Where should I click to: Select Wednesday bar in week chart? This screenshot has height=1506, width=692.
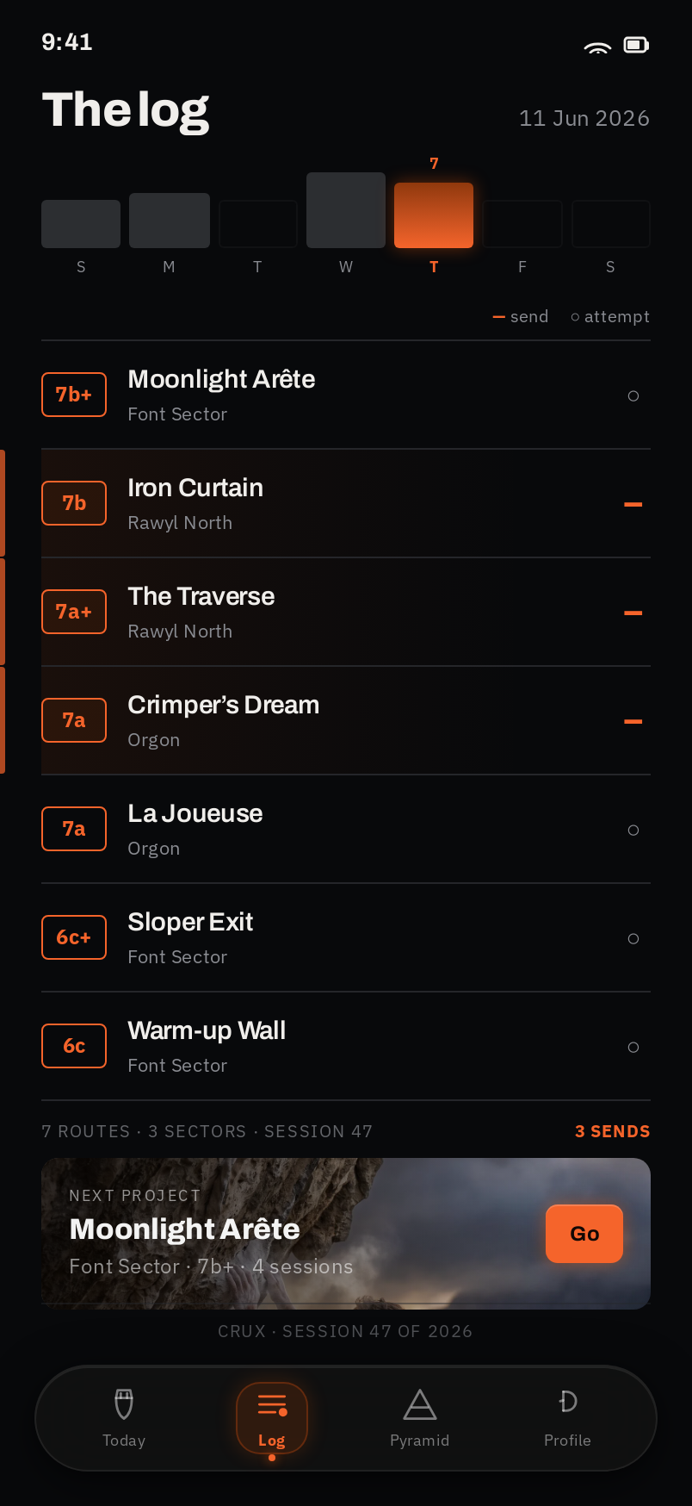(346, 210)
